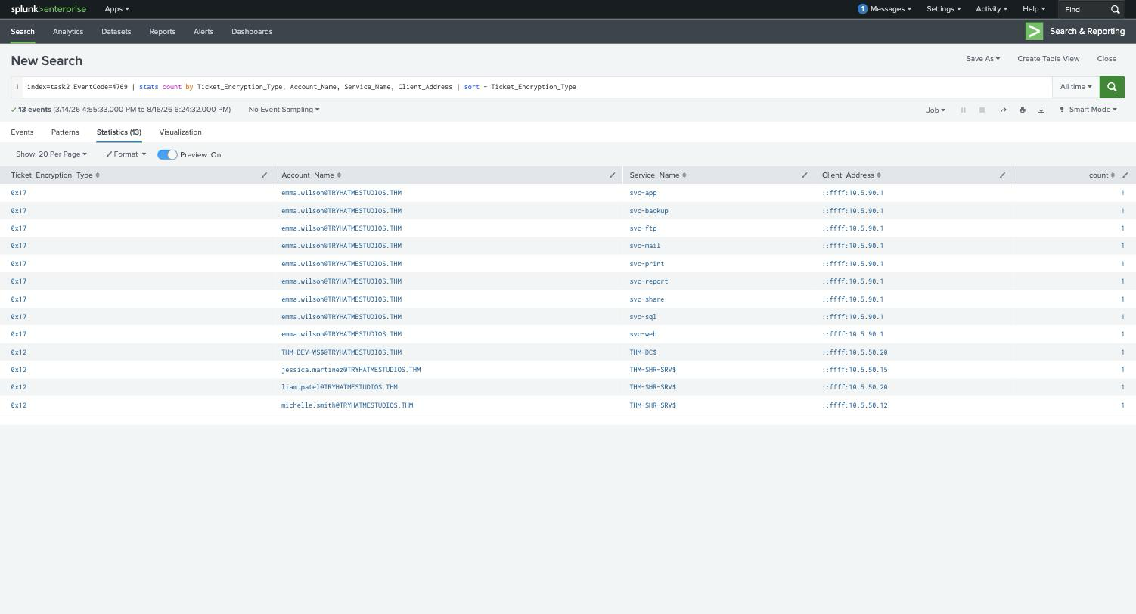Switch to the Visualization tab

(x=180, y=132)
